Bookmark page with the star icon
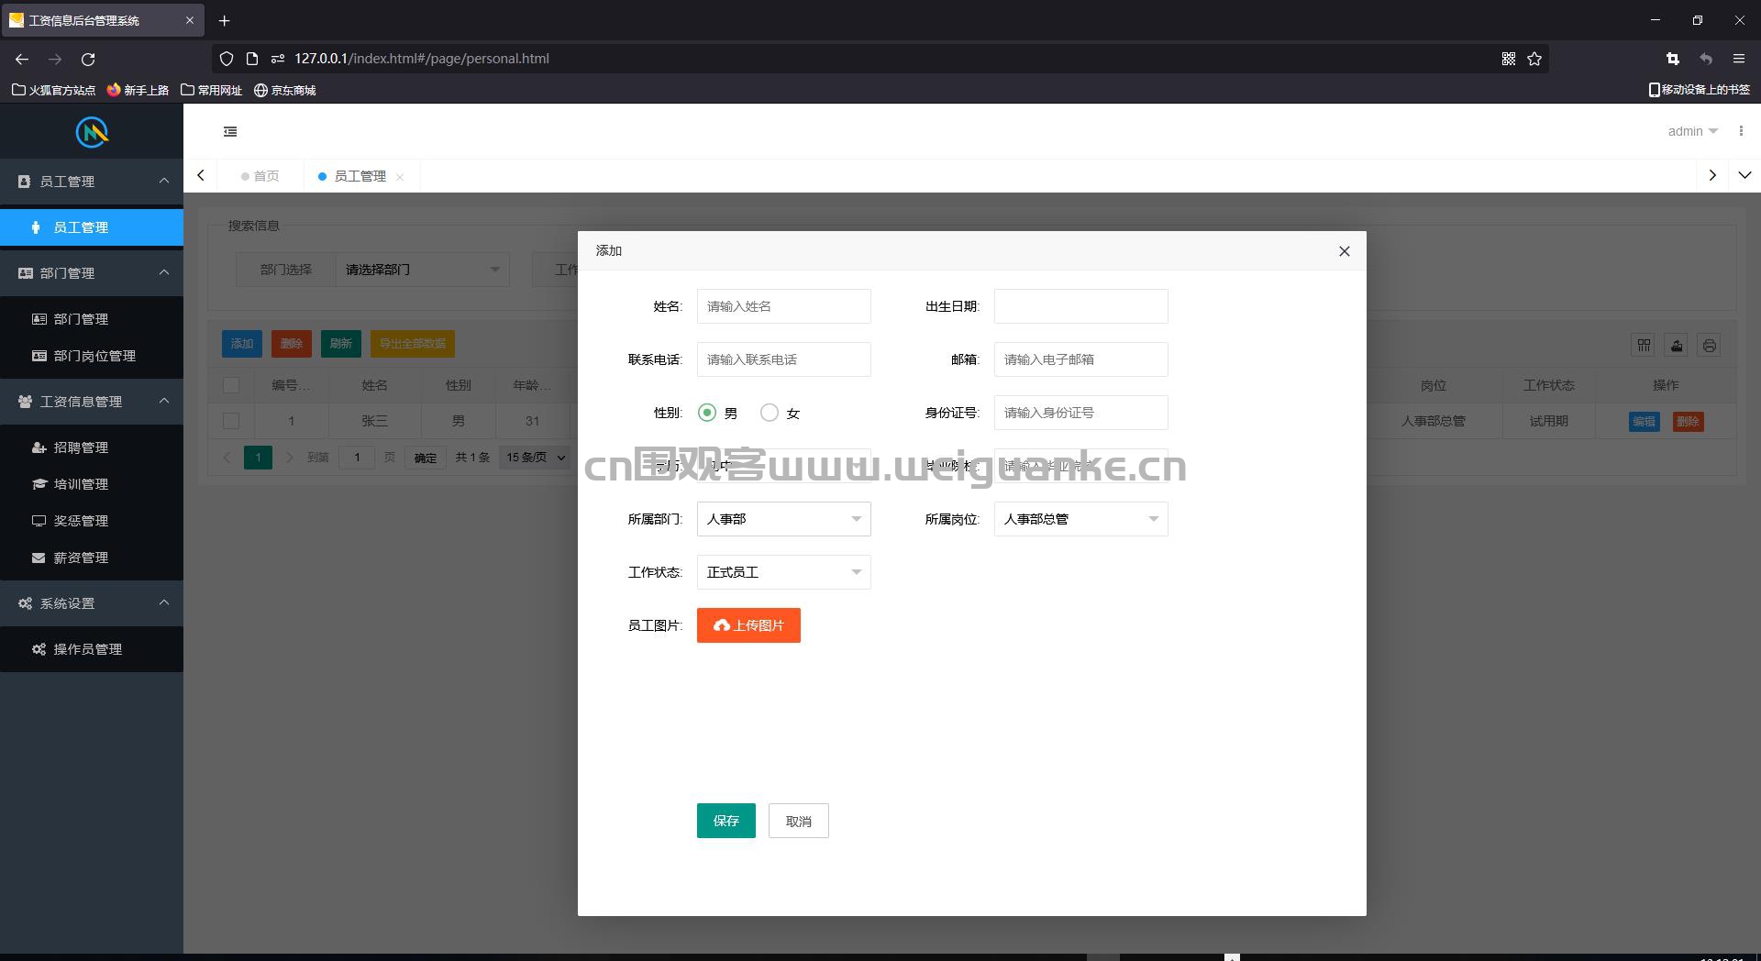 (1534, 59)
